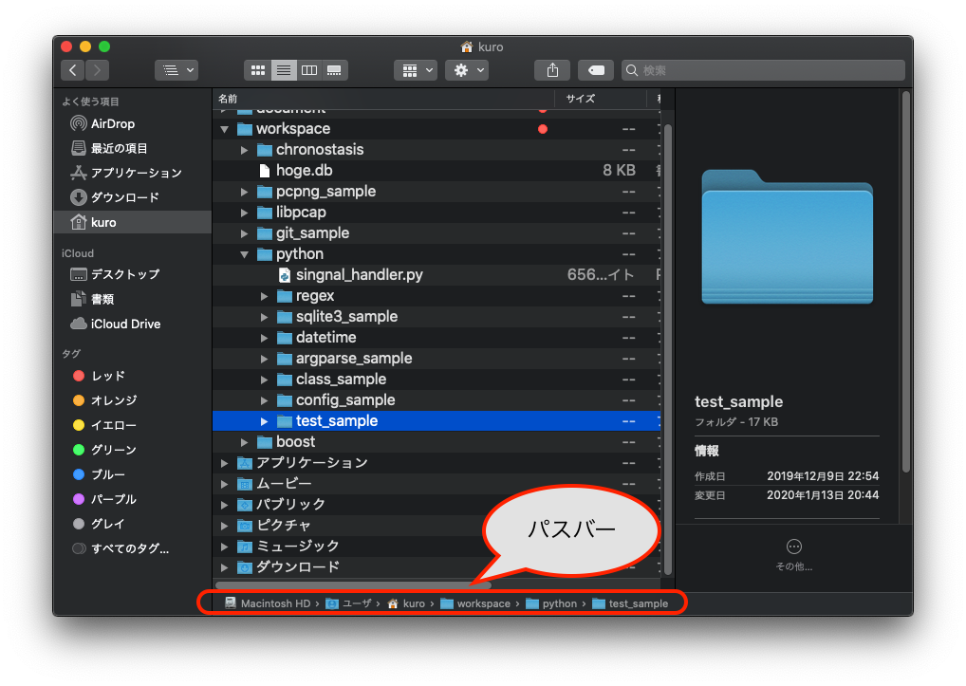Filter by the グレイ tag
This screenshot has height=686, width=966.
(132, 524)
